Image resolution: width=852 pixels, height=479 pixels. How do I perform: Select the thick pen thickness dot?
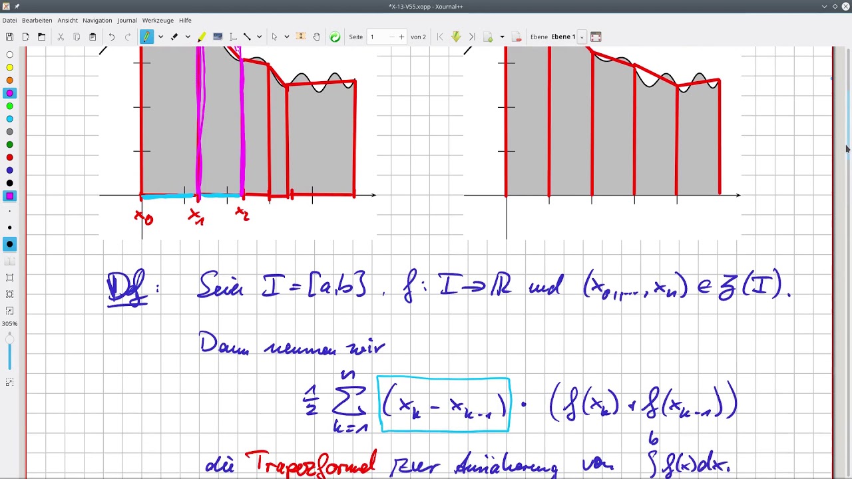click(x=10, y=244)
